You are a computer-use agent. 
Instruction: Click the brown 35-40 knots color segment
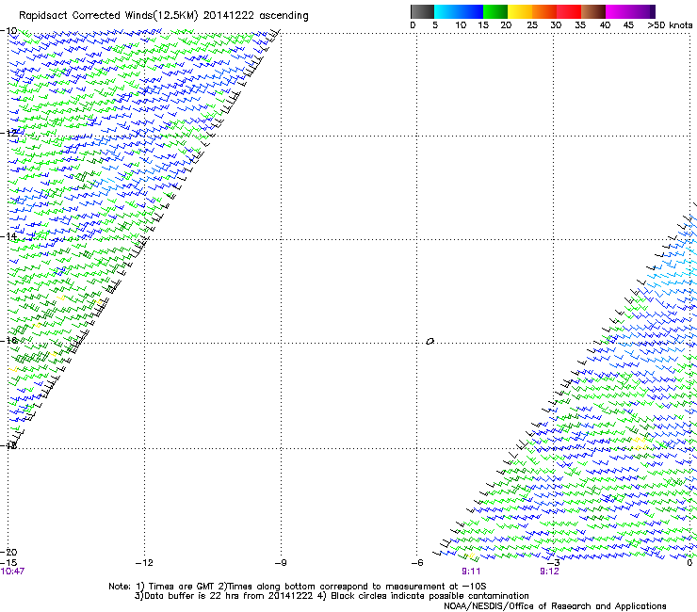593,11
